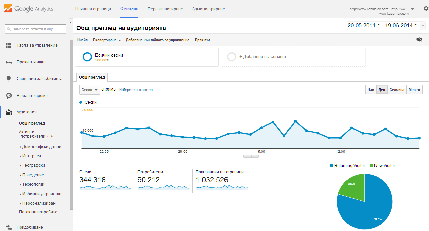The height and width of the screenshot is (231, 429).
Task: Open В реално време clock icon
Action: [x=9, y=96]
